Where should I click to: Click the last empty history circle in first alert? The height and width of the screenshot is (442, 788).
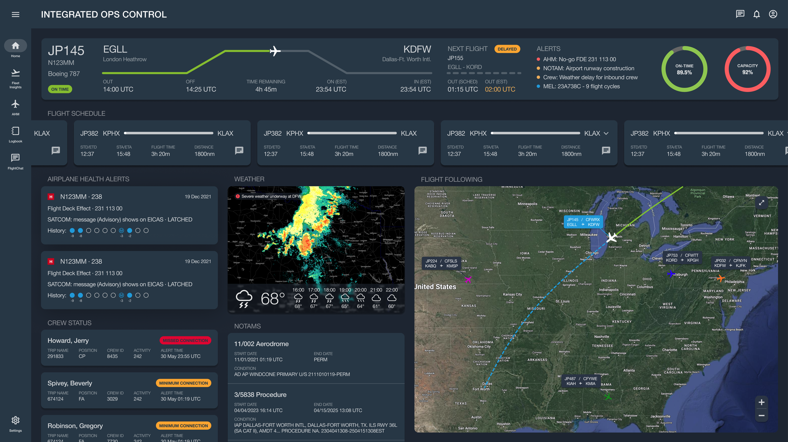[x=146, y=230]
